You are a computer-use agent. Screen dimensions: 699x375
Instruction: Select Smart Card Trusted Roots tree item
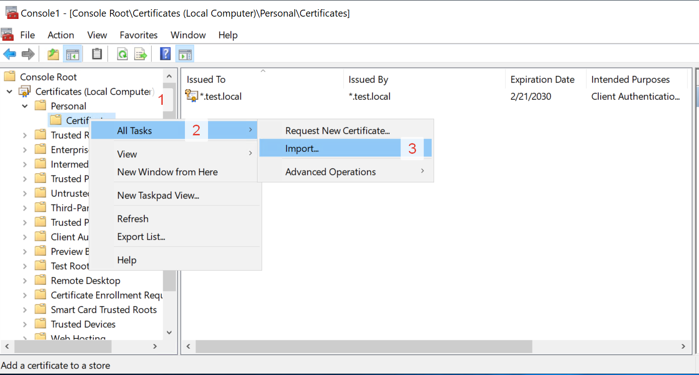tap(104, 309)
